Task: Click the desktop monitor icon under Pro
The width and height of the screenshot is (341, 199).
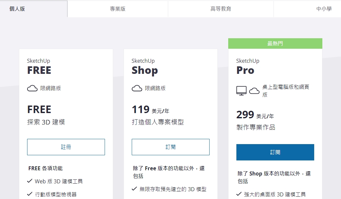Action: click(241, 91)
